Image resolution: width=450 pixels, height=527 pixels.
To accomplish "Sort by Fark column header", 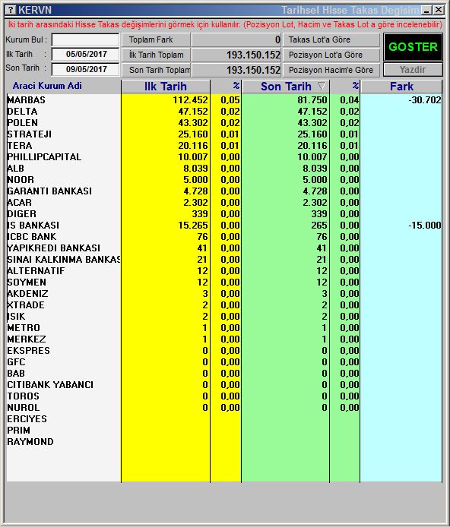I will point(401,87).
